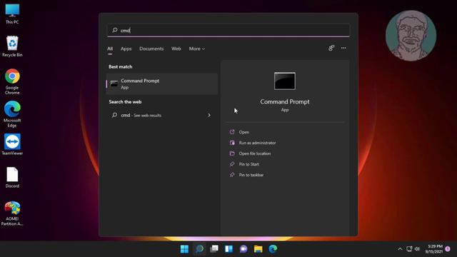Open Chat icon on the taskbar
The height and width of the screenshot is (257, 457).
pos(243,249)
